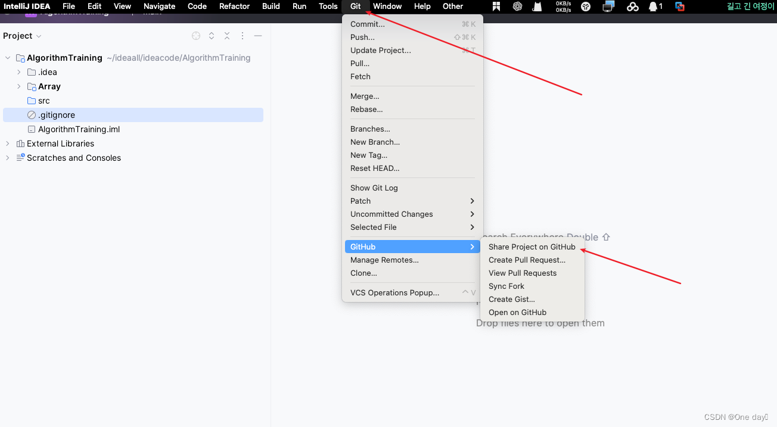Select the .gitignore file
This screenshot has width=777, height=427.
coord(133,115)
